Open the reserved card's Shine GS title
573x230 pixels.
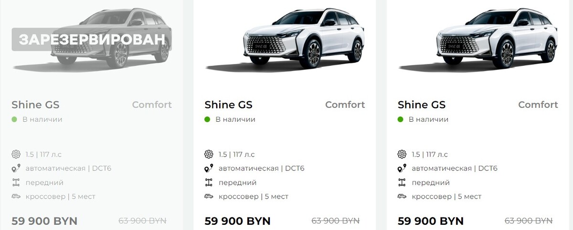point(35,105)
